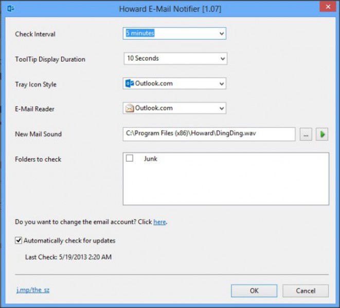This screenshot has width=340, height=308.
Task: Open the j.mp/the_sz link
Action: click(x=32, y=290)
